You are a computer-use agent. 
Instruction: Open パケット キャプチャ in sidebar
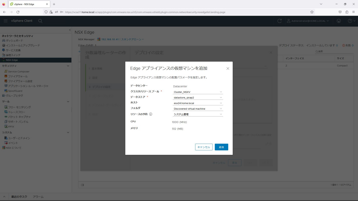(19, 117)
